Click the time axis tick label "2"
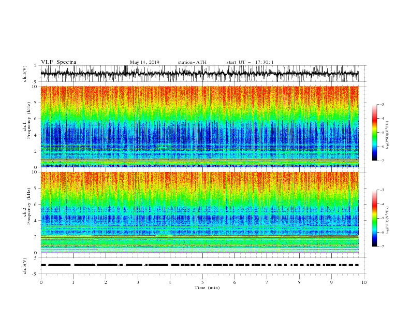 pos(106,282)
